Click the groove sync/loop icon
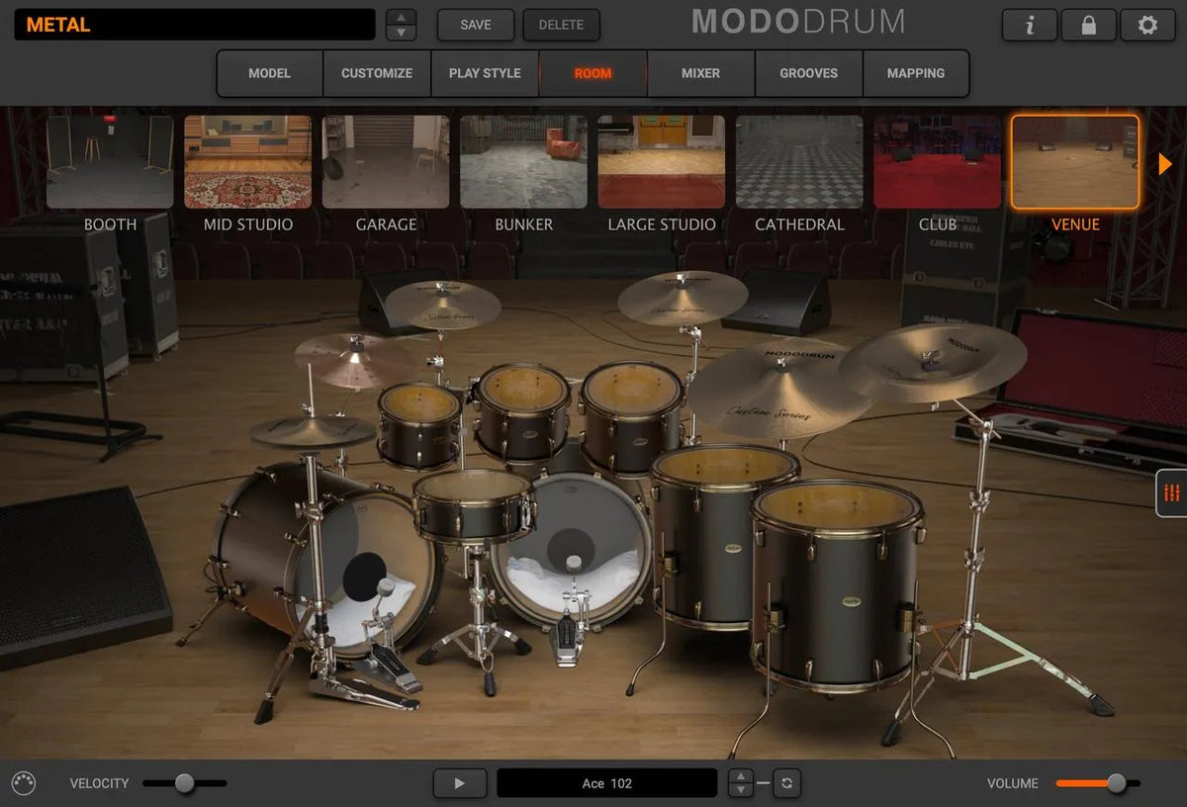This screenshot has height=807, width=1187. tap(786, 782)
